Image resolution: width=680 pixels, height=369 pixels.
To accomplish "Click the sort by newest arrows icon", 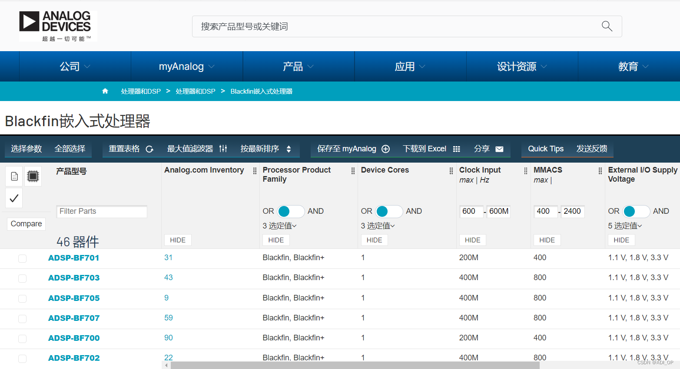I will (x=289, y=149).
